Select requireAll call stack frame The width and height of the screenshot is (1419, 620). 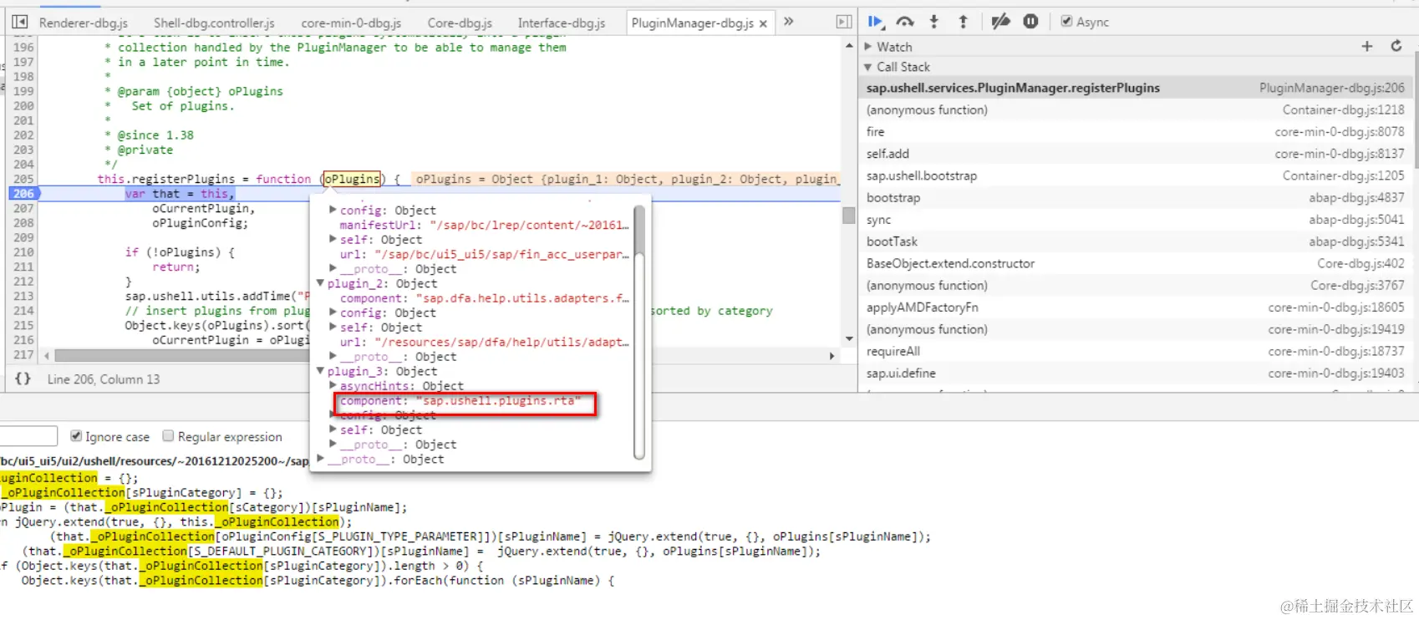point(1135,351)
